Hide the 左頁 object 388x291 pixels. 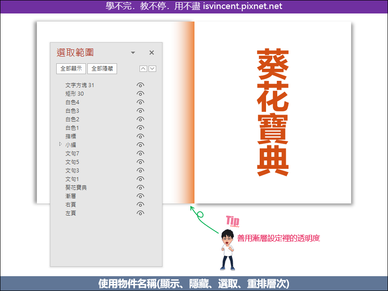[140, 213]
